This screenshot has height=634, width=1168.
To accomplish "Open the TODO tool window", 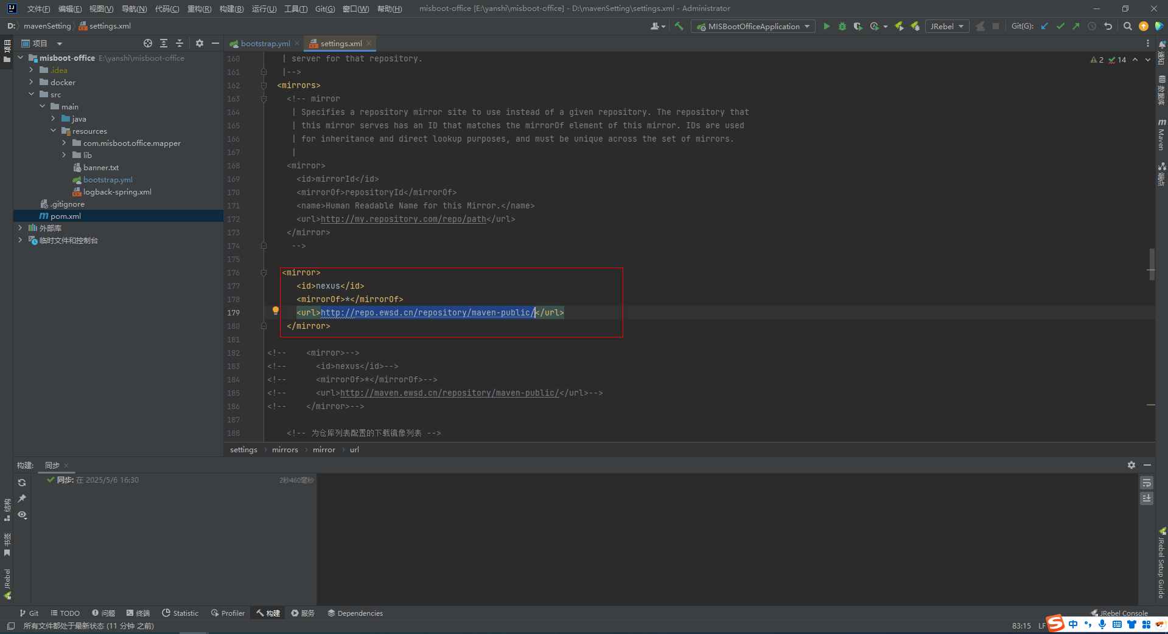I will click(x=65, y=613).
